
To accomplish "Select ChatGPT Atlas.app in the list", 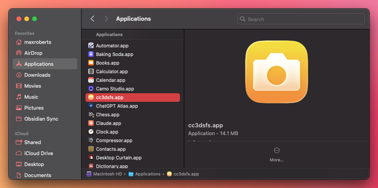I will pyautogui.click(x=116, y=106).
